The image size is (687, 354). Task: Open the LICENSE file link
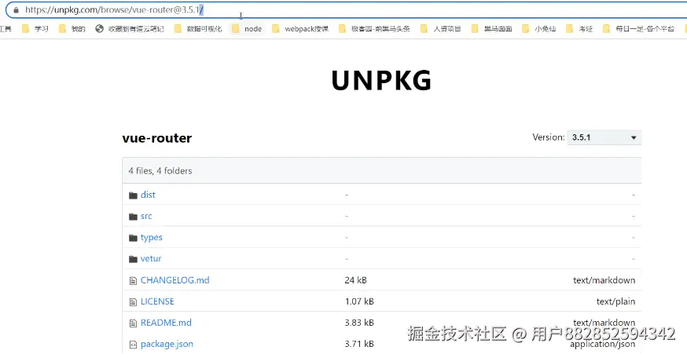click(157, 301)
